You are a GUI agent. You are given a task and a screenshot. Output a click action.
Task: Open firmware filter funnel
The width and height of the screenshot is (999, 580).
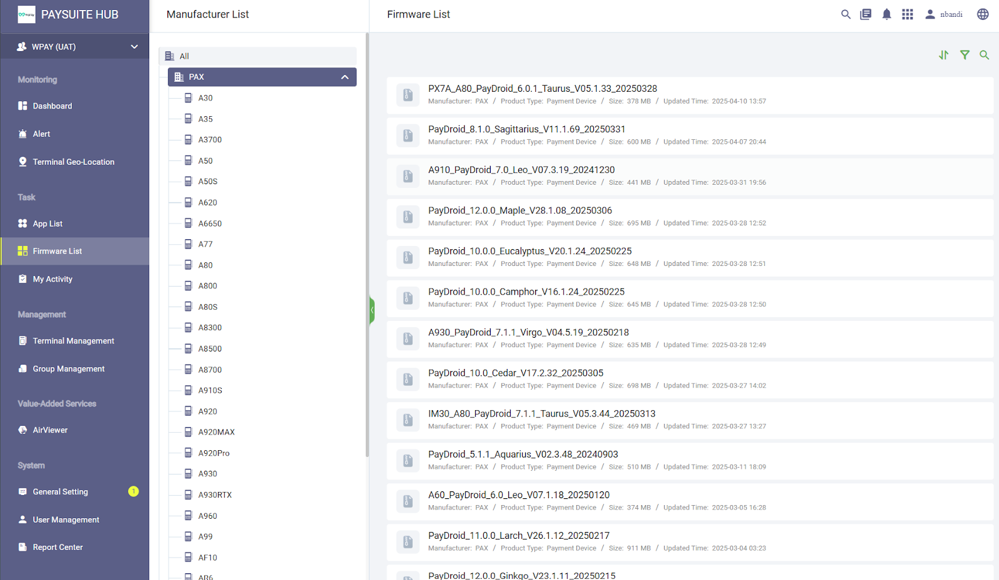965,55
